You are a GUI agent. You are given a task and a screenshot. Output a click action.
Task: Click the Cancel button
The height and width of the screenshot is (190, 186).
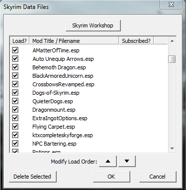158,177
